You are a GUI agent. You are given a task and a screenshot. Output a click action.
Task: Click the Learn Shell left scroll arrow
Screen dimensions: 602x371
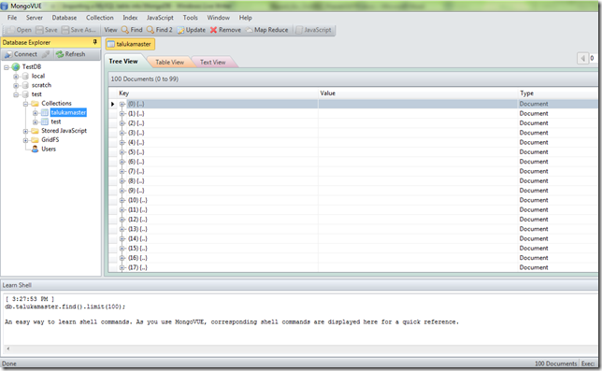coord(8,349)
